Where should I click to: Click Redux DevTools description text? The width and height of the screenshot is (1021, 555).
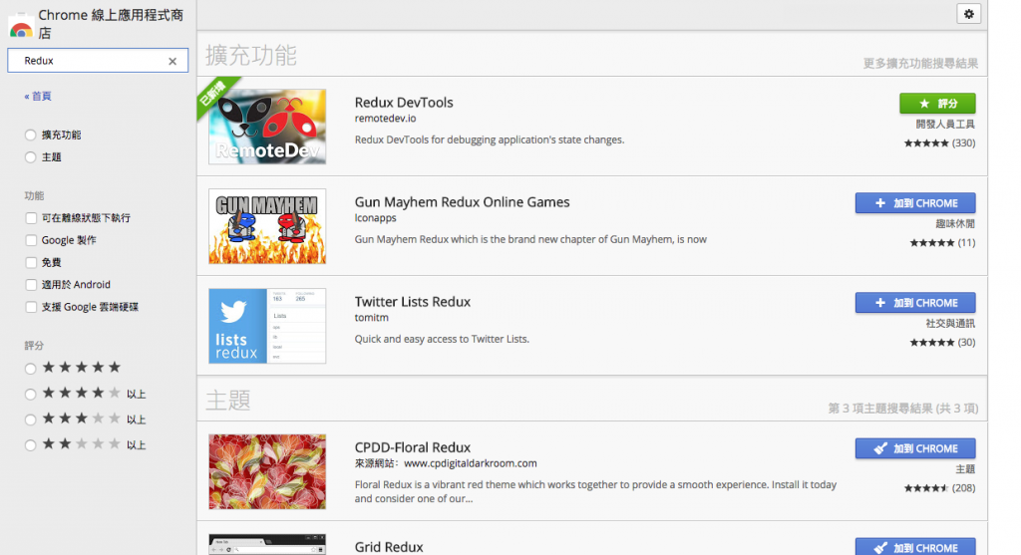tap(489, 139)
